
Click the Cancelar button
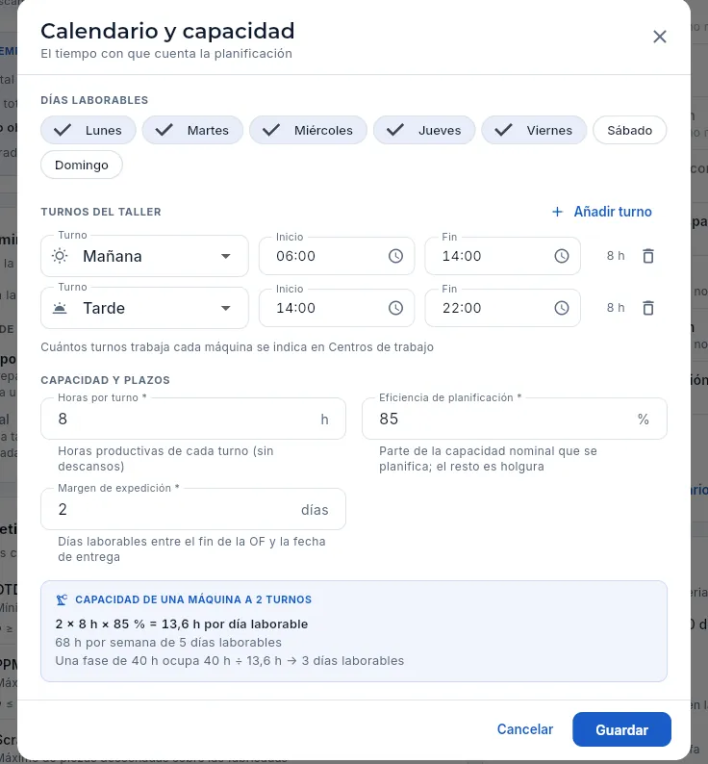pyautogui.click(x=525, y=729)
